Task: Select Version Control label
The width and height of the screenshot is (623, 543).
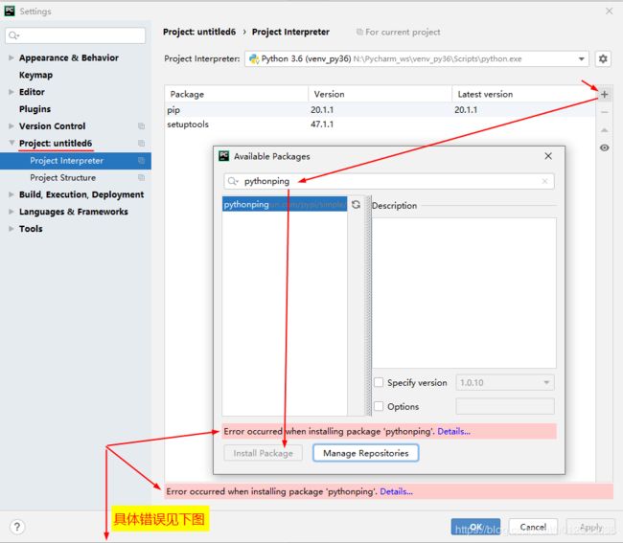Action: click(x=52, y=126)
